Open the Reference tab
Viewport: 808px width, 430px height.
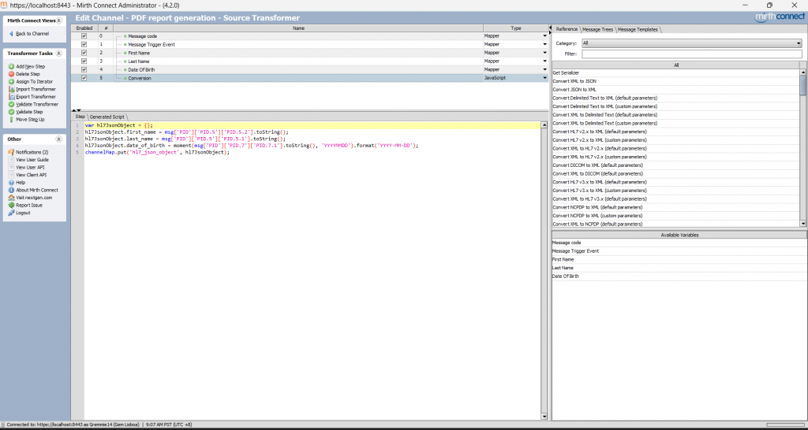[x=567, y=29]
